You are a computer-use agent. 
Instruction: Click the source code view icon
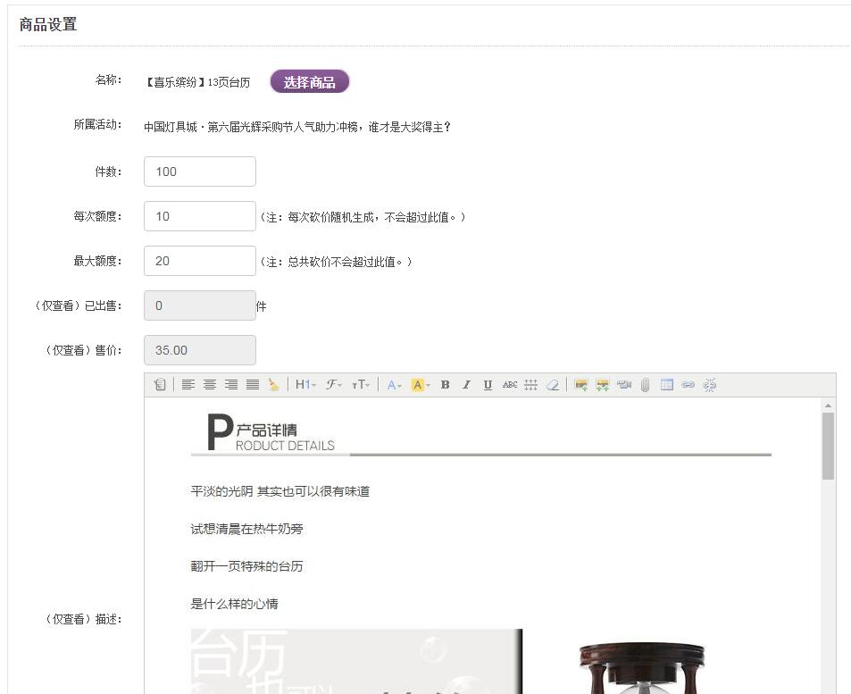tap(160, 385)
